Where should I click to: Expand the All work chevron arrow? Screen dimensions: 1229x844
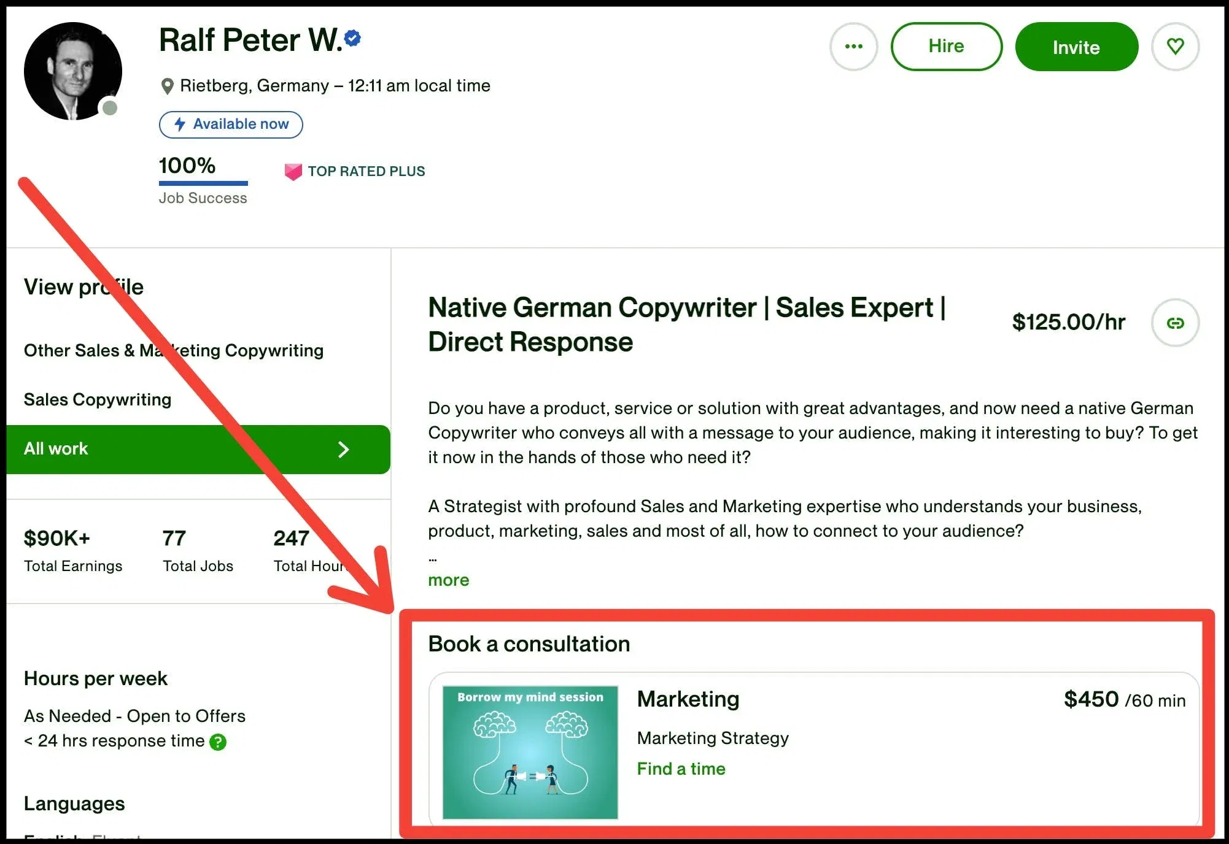click(344, 450)
